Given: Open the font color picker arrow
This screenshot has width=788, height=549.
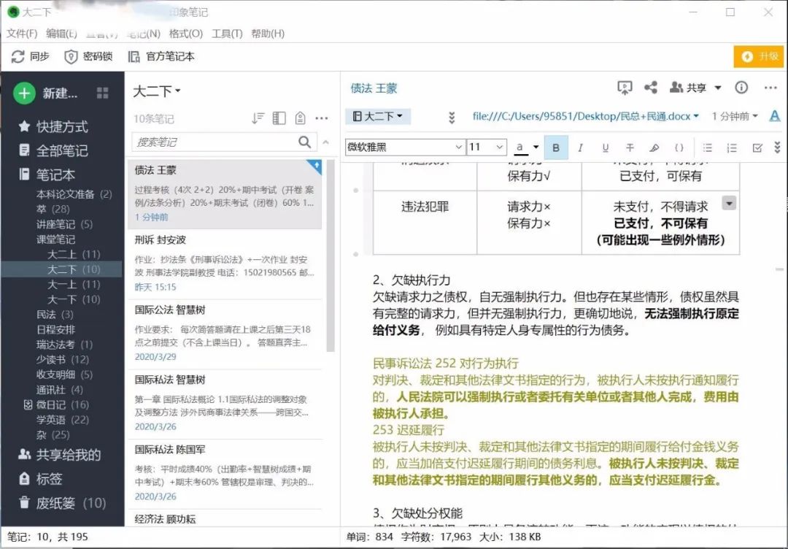Looking at the screenshot, I should click(536, 147).
